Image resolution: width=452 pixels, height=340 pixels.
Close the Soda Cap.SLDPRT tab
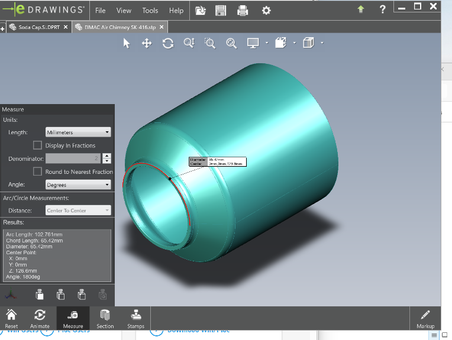click(66, 27)
